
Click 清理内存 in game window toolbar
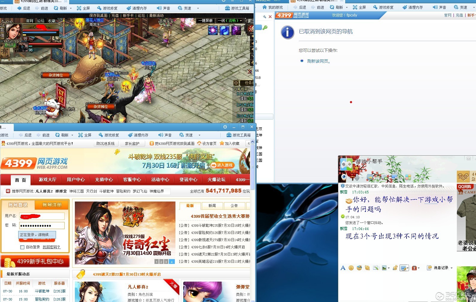[x=137, y=8]
